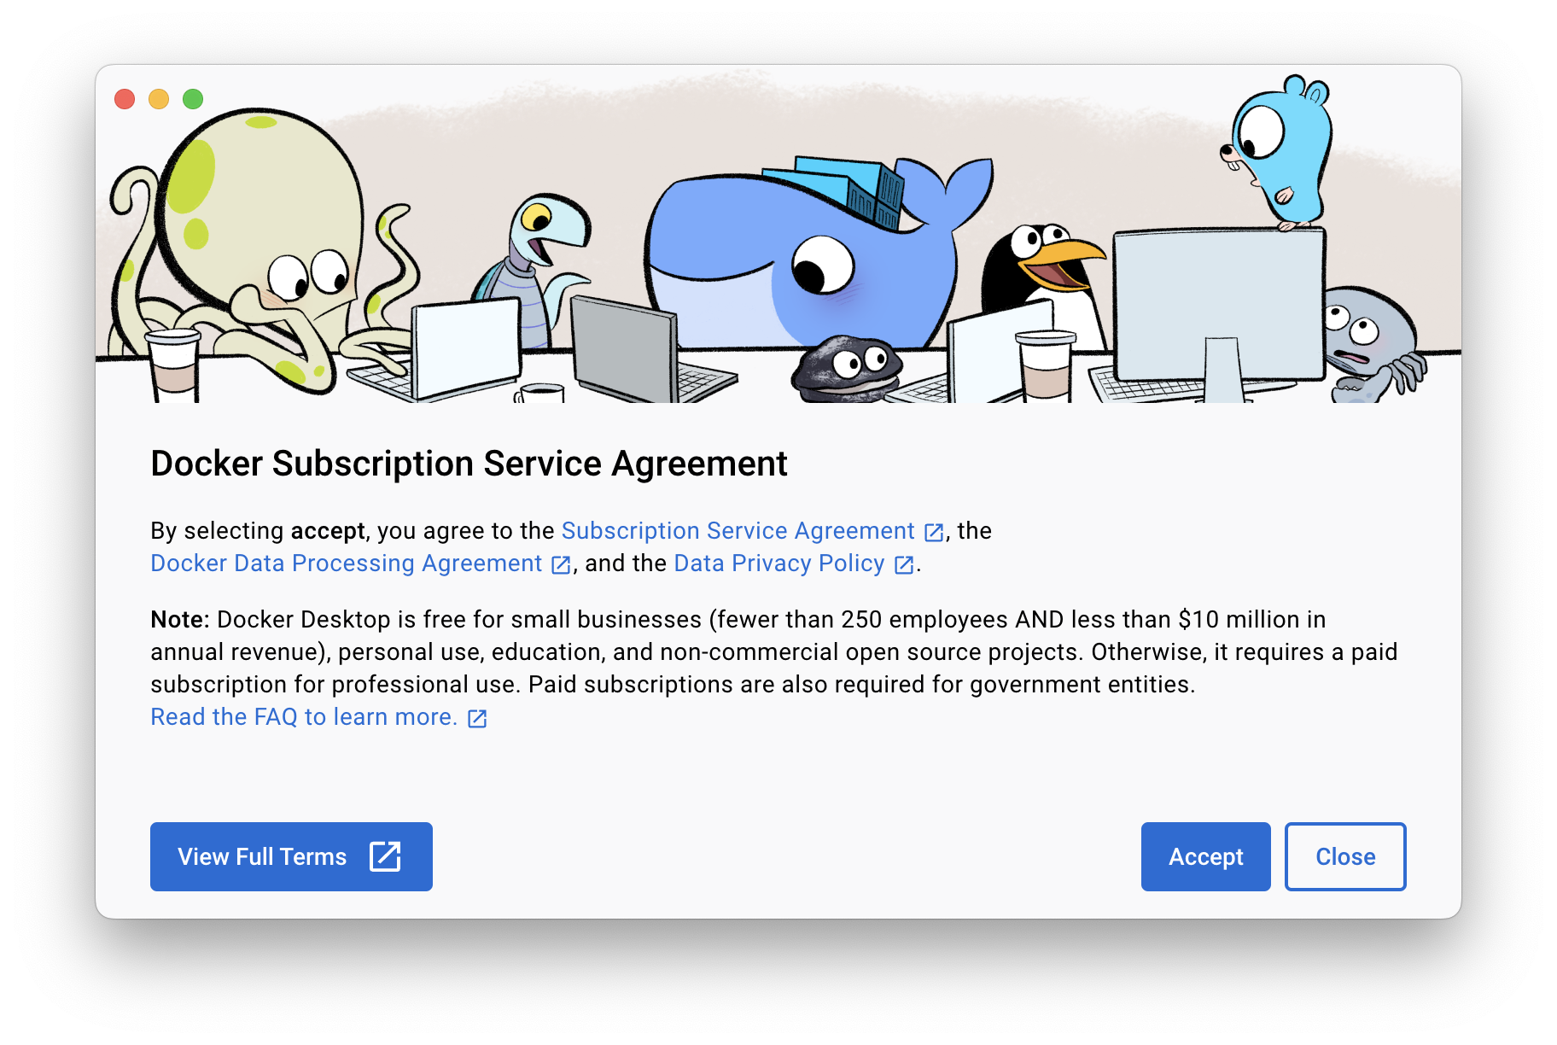Click the external icon after Data Processing Agreement
Viewport: 1557px width, 1045px height.
click(561, 564)
